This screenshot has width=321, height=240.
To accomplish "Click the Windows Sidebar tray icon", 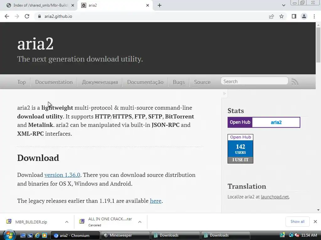I will [x=282, y=235].
